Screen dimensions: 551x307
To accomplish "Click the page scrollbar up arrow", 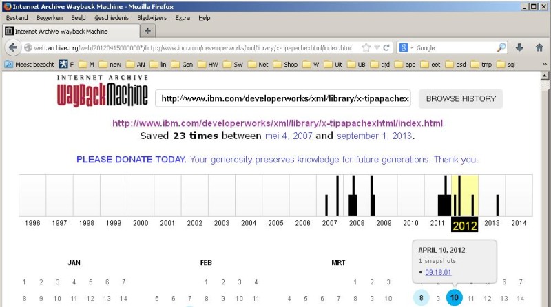I will tap(545, 76).
